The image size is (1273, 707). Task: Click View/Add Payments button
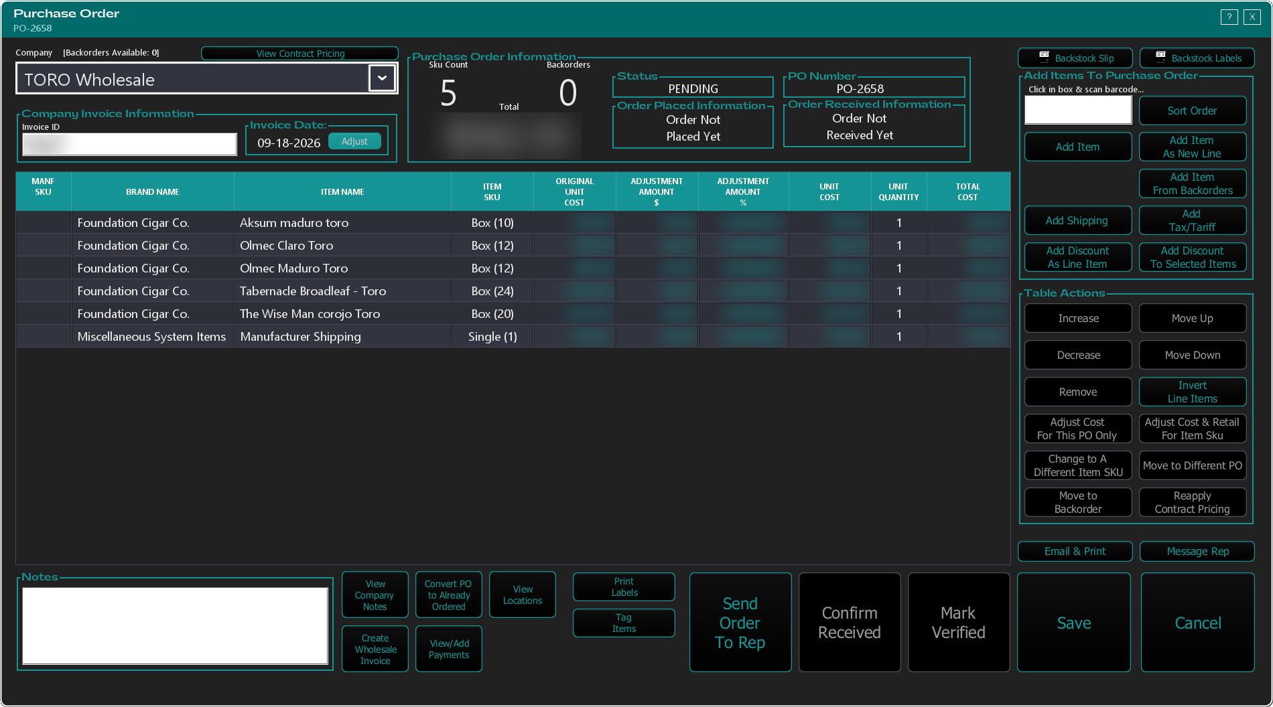(x=449, y=649)
